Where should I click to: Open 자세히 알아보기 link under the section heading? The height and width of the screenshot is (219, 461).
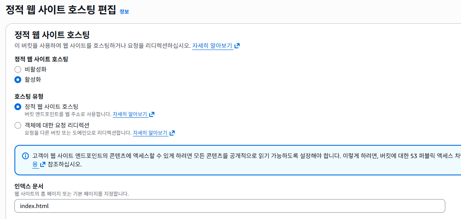click(212, 46)
